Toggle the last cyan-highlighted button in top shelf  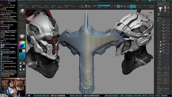pyautogui.click(x=134, y=6)
